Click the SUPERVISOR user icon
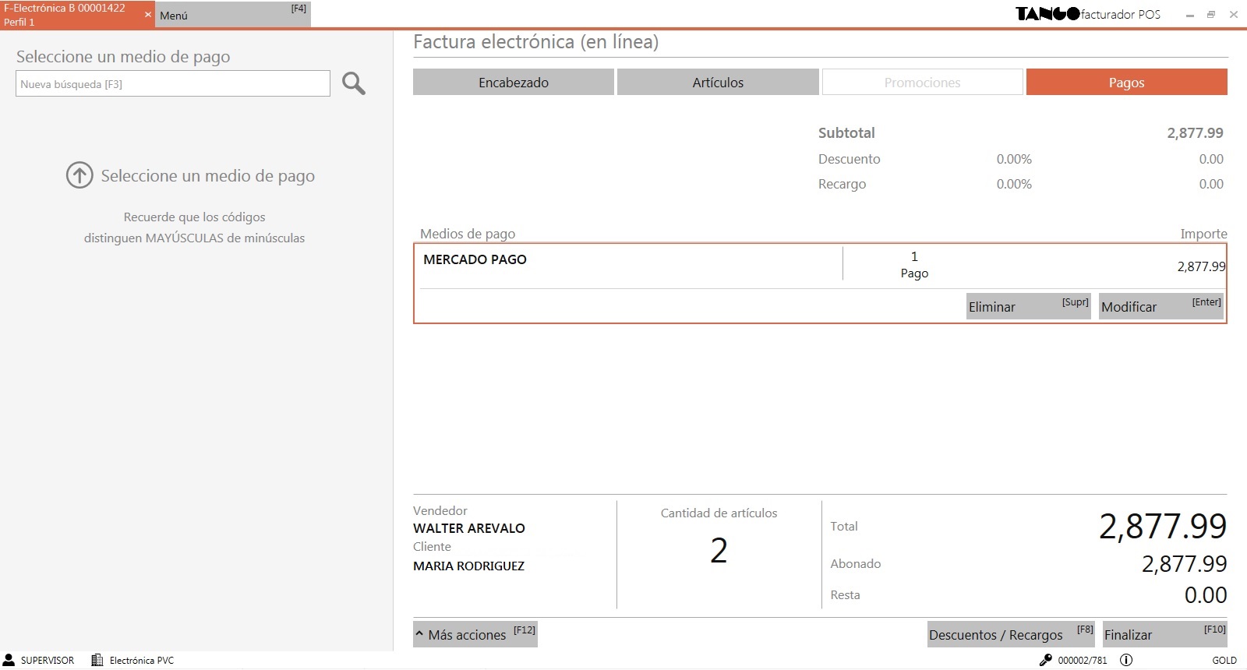The image size is (1247, 670). [x=9, y=660]
